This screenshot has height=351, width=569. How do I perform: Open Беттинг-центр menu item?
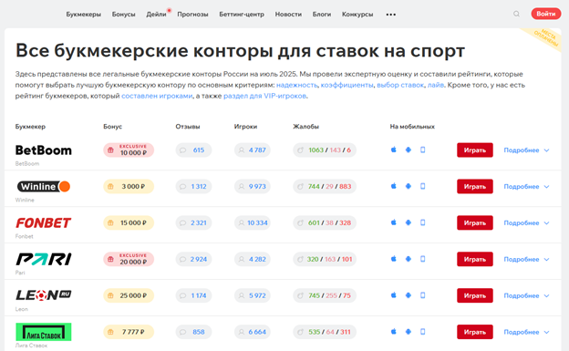(x=242, y=15)
